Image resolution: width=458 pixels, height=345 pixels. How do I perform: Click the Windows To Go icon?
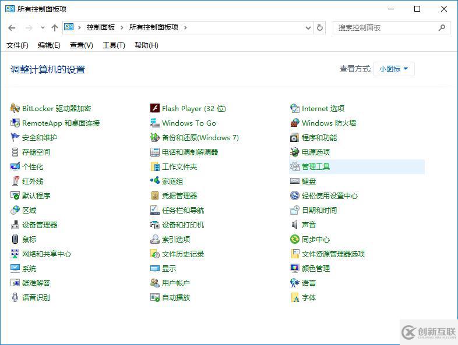[x=155, y=123]
